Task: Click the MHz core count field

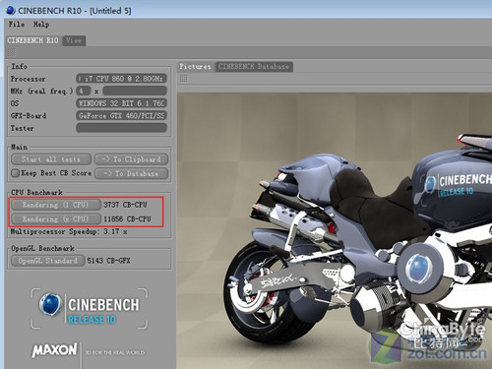Action: click(x=83, y=91)
